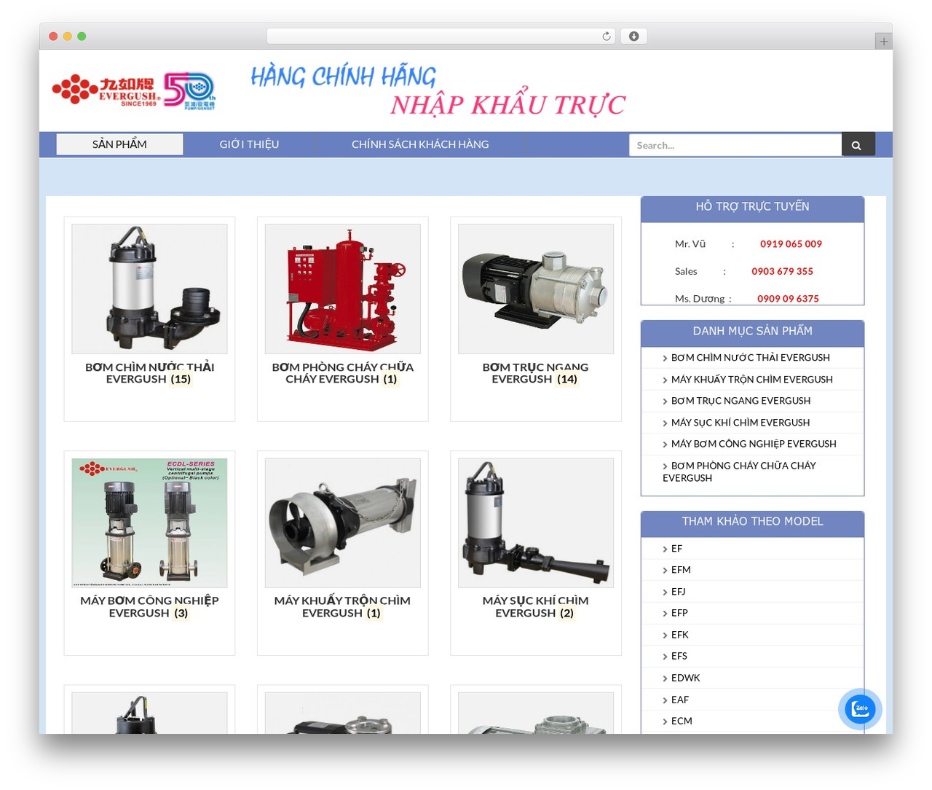The height and width of the screenshot is (790, 932).
Task: Focus the Search input field
Action: (x=735, y=145)
